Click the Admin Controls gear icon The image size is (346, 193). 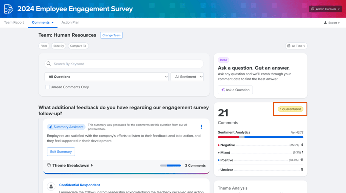(312, 9)
